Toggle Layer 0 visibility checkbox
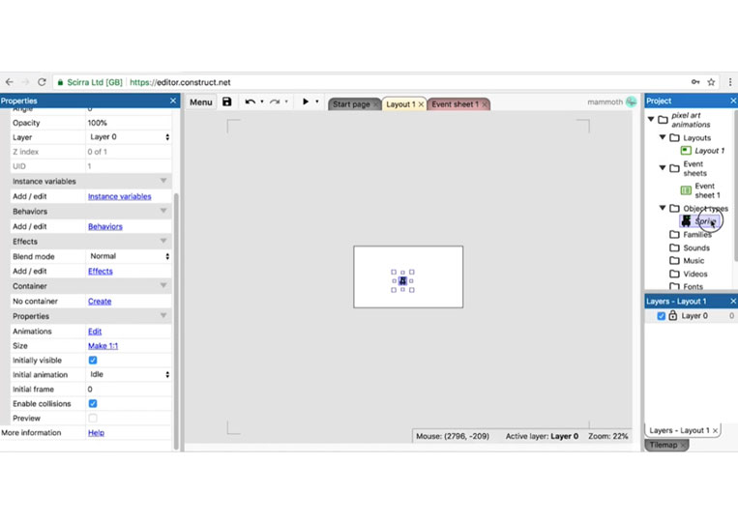The height and width of the screenshot is (523, 738). coord(661,315)
